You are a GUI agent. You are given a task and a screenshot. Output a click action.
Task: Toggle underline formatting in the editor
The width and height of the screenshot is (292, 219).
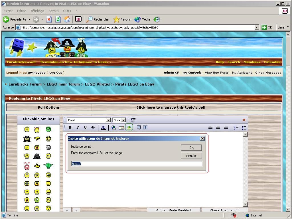85,128
